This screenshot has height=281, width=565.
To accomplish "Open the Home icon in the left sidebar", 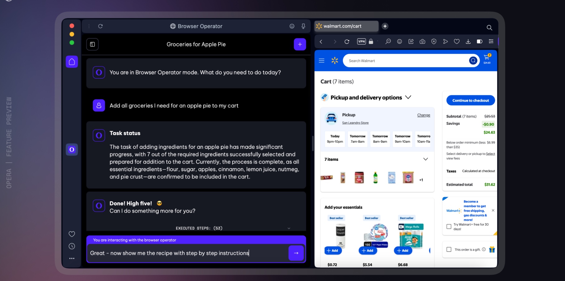I will [x=72, y=62].
